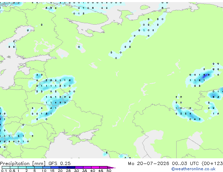Image resolution: width=223 pixels, height=172 pixels.
Task: Click the 2–5 mm legend color swatch
Action: pos(30,167)
